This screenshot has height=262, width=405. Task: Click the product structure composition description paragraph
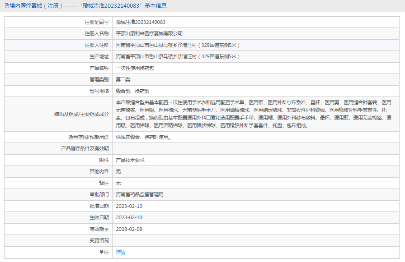click(253, 114)
